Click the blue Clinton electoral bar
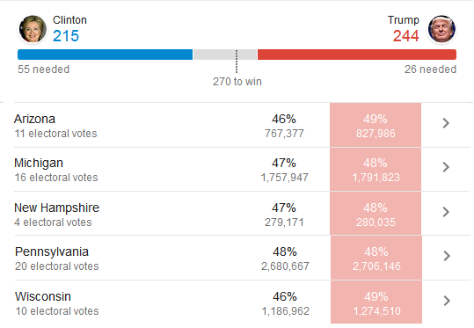This screenshot has height=328, width=474. click(x=106, y=55)
